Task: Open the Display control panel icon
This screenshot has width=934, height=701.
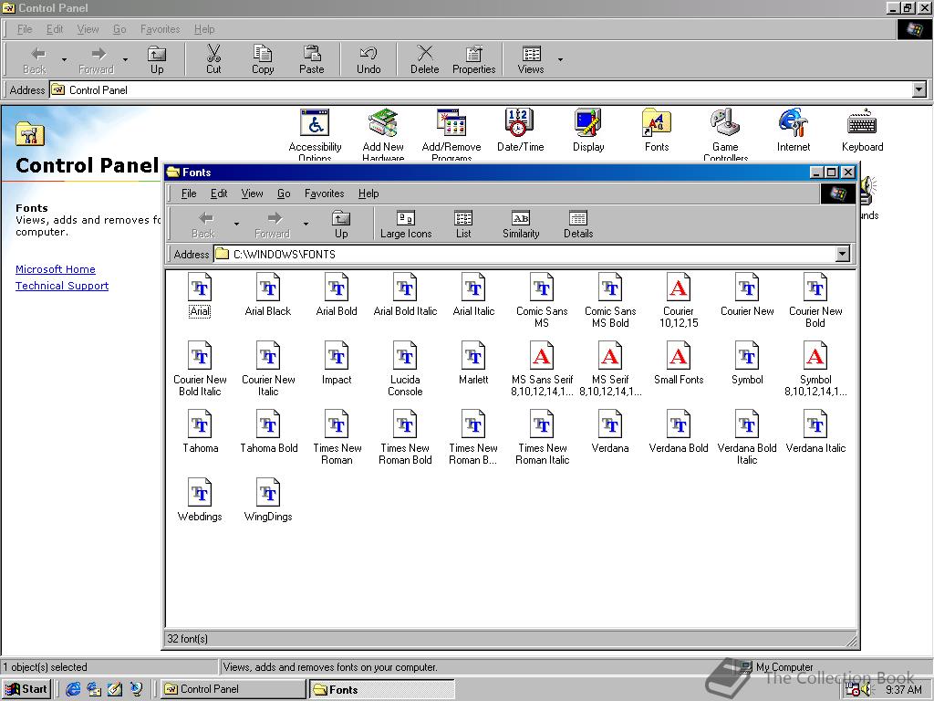Action: pyautogui.click(x=588, y=123)
